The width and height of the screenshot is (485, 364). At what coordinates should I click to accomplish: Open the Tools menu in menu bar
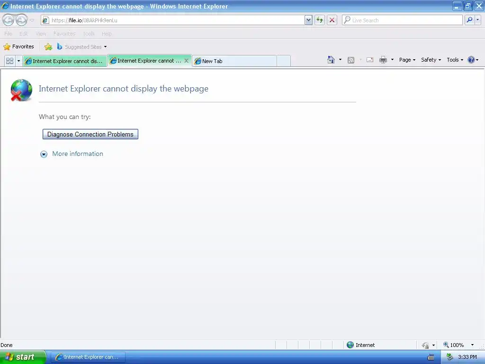[89, 34]
